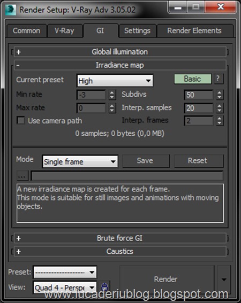Screen dimensions: 241x303
Task: Click the browse ellipsis button for map file
Action: [x=22, y=176]
